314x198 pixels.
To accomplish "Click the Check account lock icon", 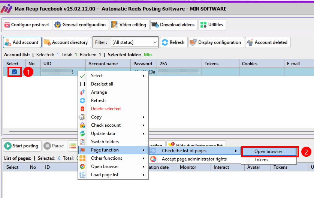I will tap(82, 125).
